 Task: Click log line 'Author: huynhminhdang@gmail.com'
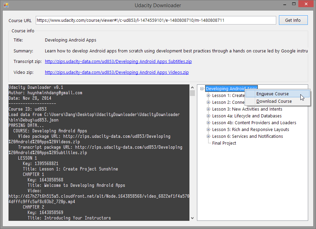(45, 93)
